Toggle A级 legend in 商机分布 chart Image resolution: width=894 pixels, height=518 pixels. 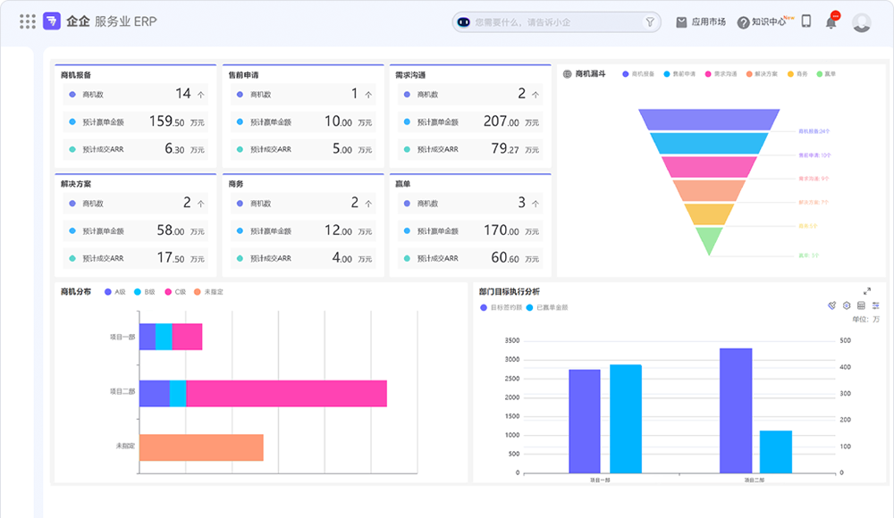(115, 292)
